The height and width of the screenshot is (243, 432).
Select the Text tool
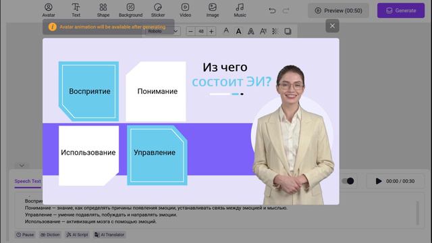click(76, 10)
